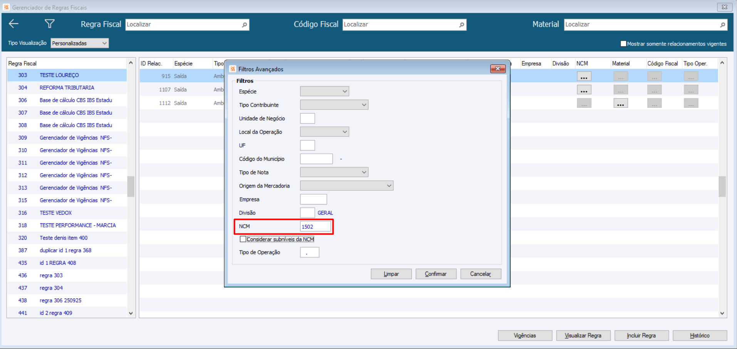Viewport: 737px width, 349px height.
Task: Open NCM ellipsis for row 1112
Action: click(x=584, y=104)
